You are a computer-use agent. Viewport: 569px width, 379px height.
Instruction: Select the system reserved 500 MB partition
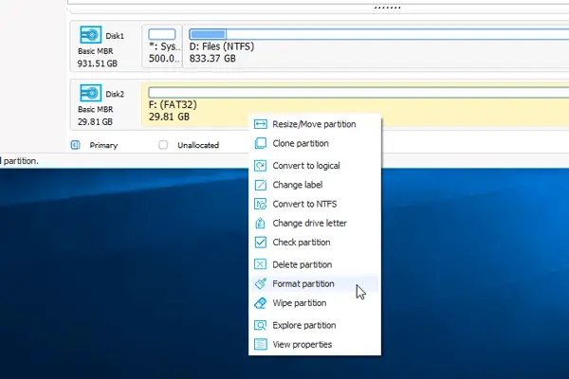pos(162,46)
